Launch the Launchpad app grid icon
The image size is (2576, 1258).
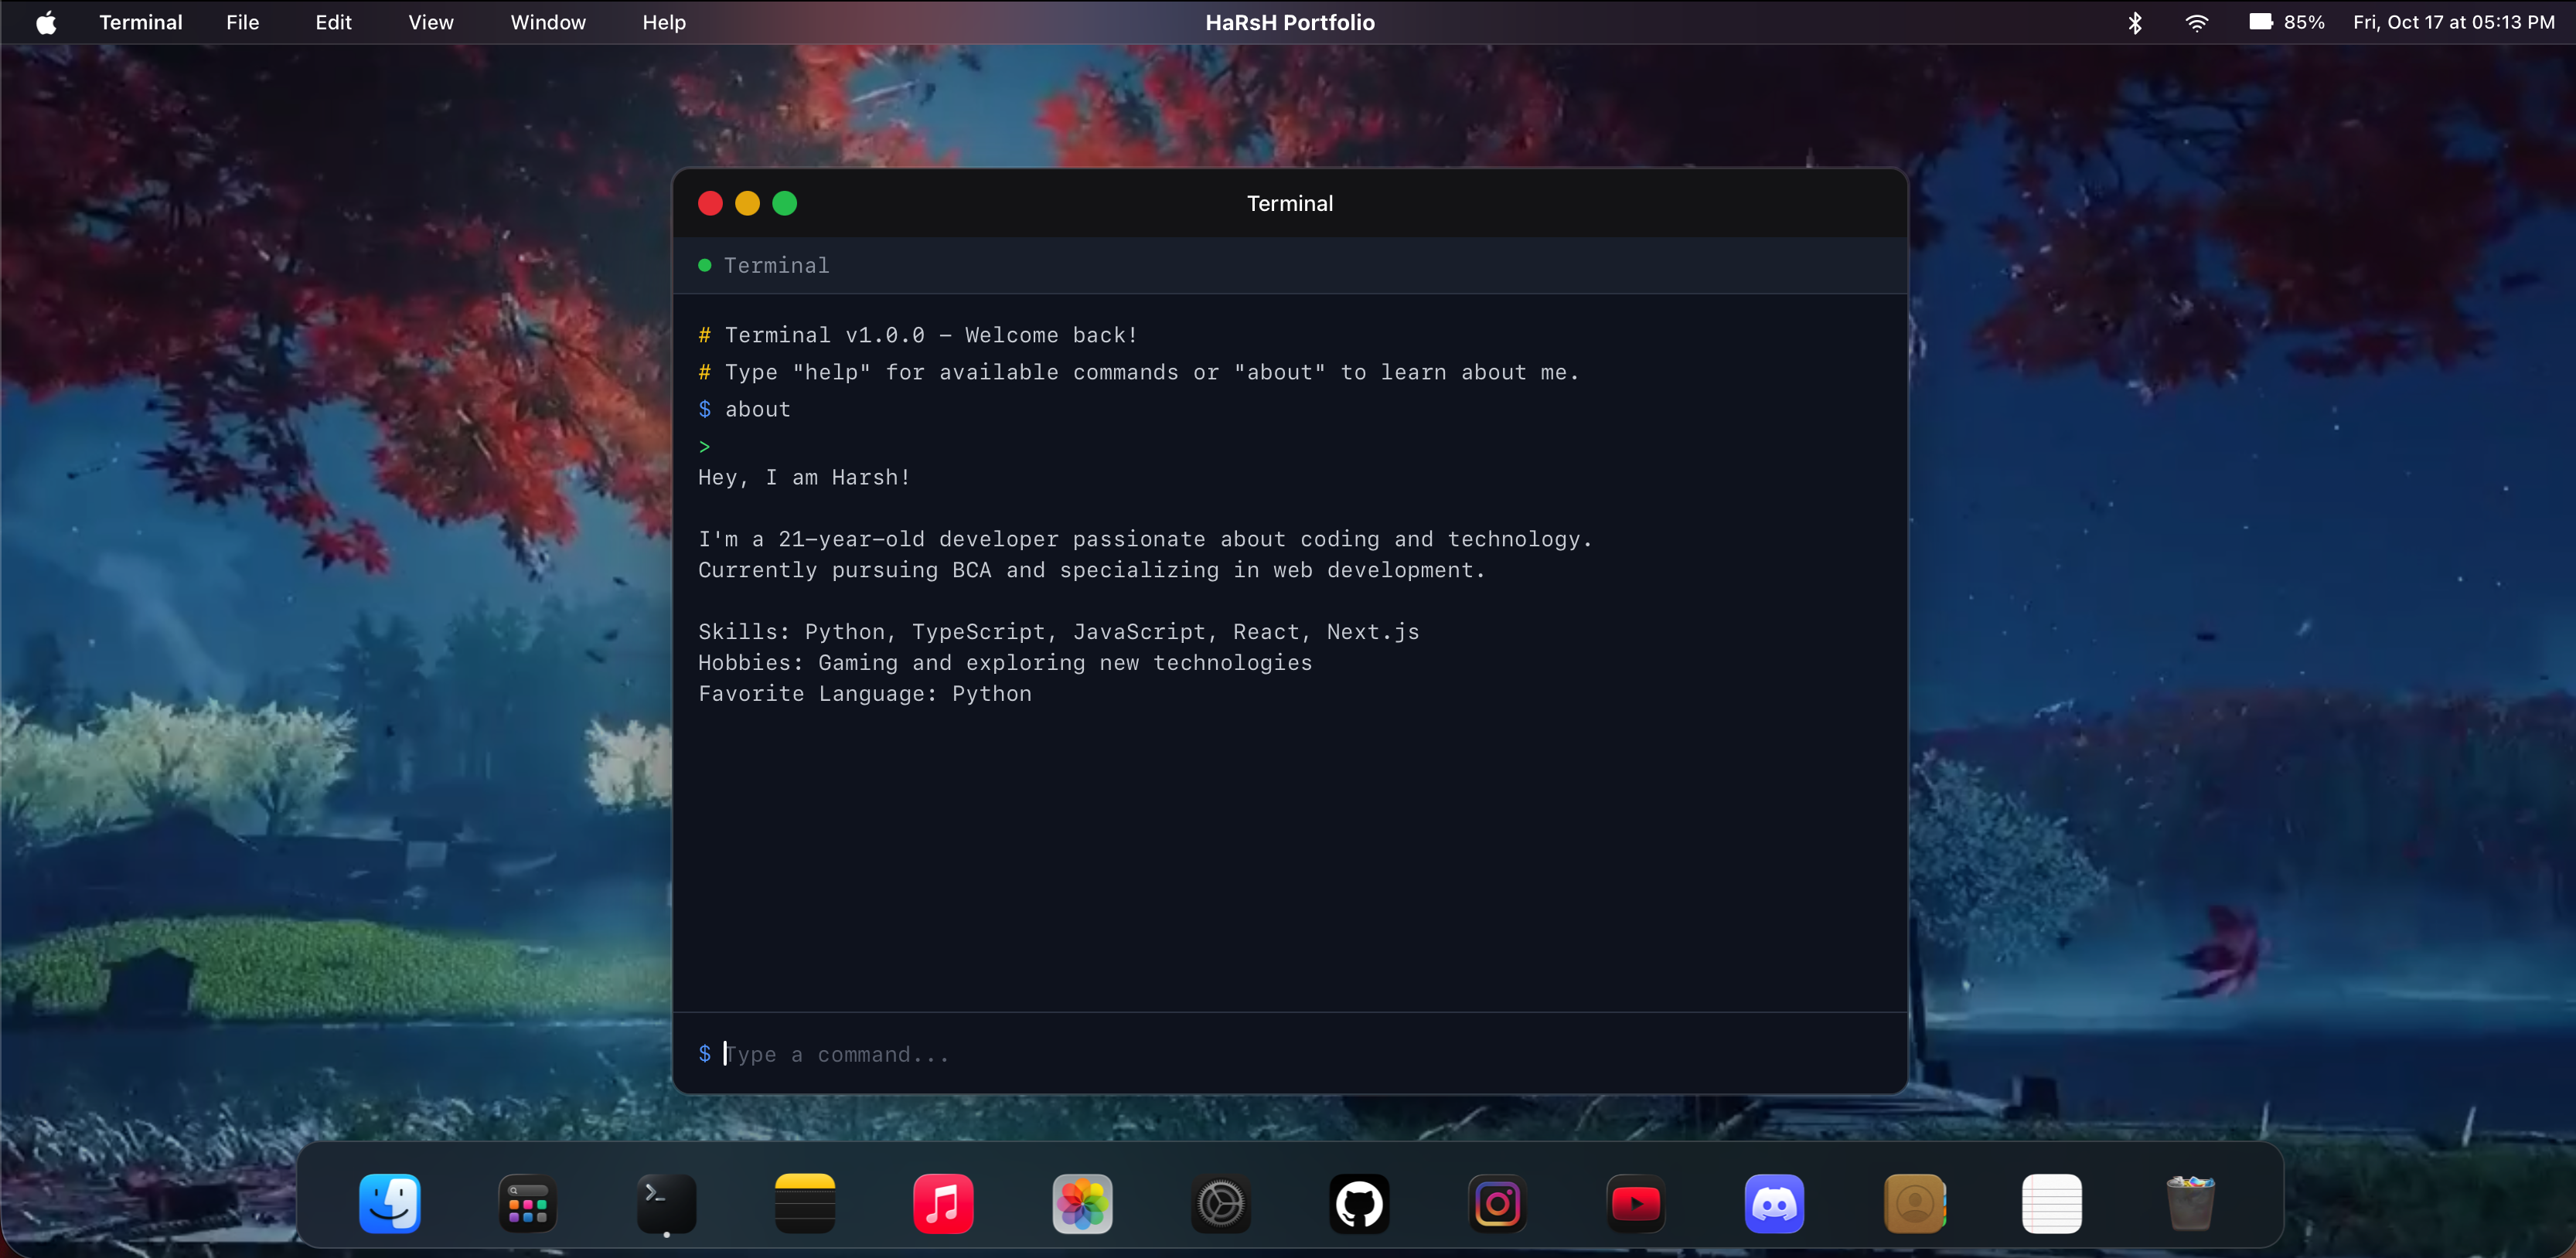pos(528,1203)
